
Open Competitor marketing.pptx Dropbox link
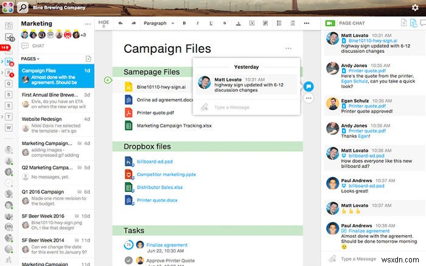tap(166, 174)
